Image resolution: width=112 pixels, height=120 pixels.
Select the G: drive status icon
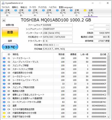(2, 10)
